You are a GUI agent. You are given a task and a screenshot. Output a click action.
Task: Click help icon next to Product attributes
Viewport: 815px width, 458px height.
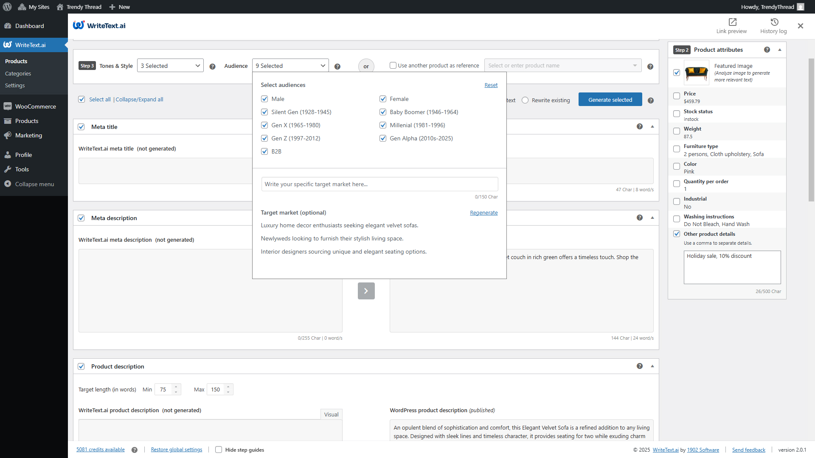[767, 50]
